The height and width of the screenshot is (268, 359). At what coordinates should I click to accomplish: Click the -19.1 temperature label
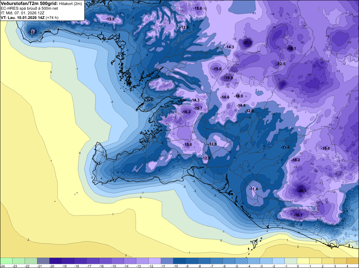point(292,48)
